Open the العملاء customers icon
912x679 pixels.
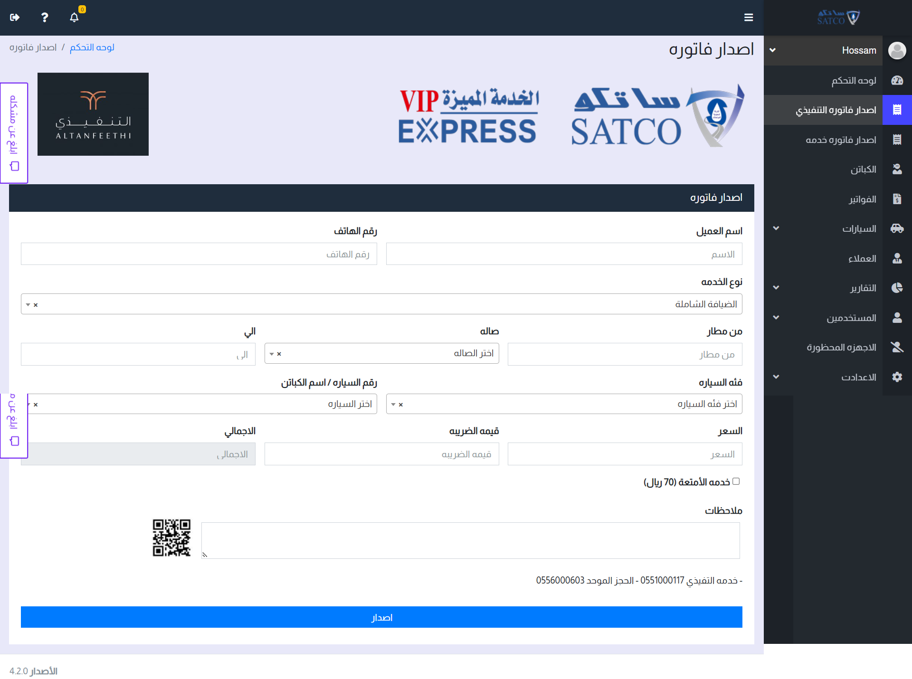897,258
